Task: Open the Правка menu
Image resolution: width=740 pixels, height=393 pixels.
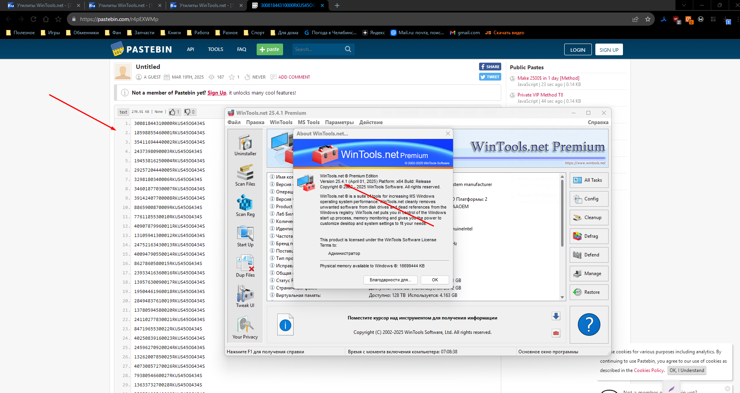Action: click(x=255, y=122)
